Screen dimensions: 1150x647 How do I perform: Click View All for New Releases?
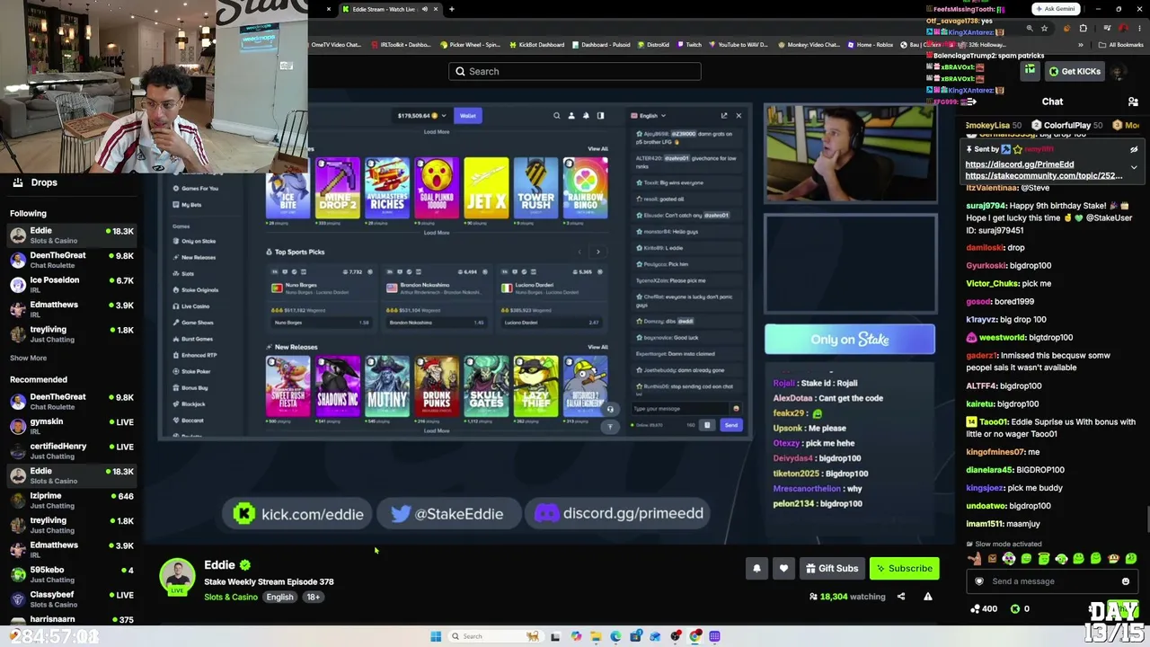pyautogui.click(x=597, y=347)
